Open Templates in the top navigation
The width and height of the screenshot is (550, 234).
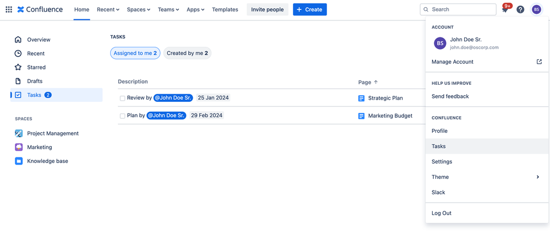click(225, 9)
